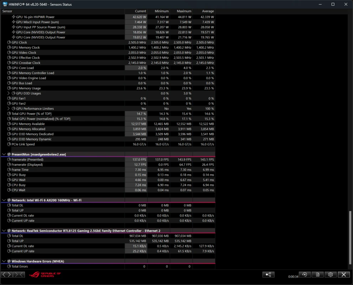This screenshot has height=285, width=353.
Task: Click the vertical scrollbar thumb
Action: (x=350, y=238)
